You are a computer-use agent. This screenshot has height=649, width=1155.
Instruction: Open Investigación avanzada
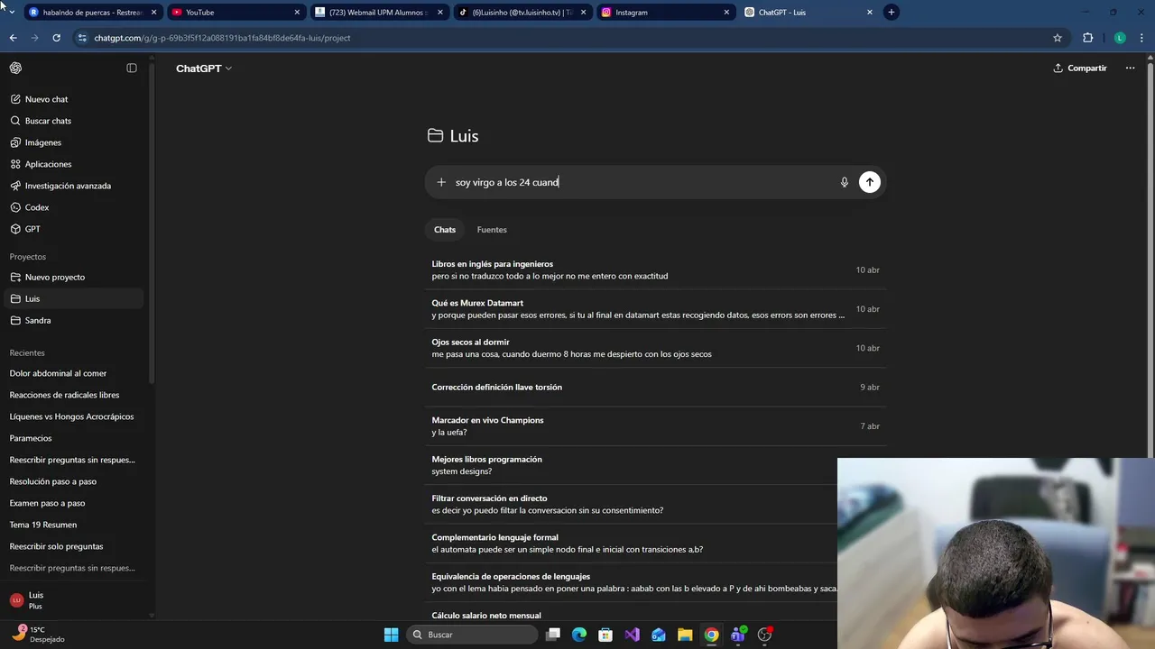pos(76,186)
